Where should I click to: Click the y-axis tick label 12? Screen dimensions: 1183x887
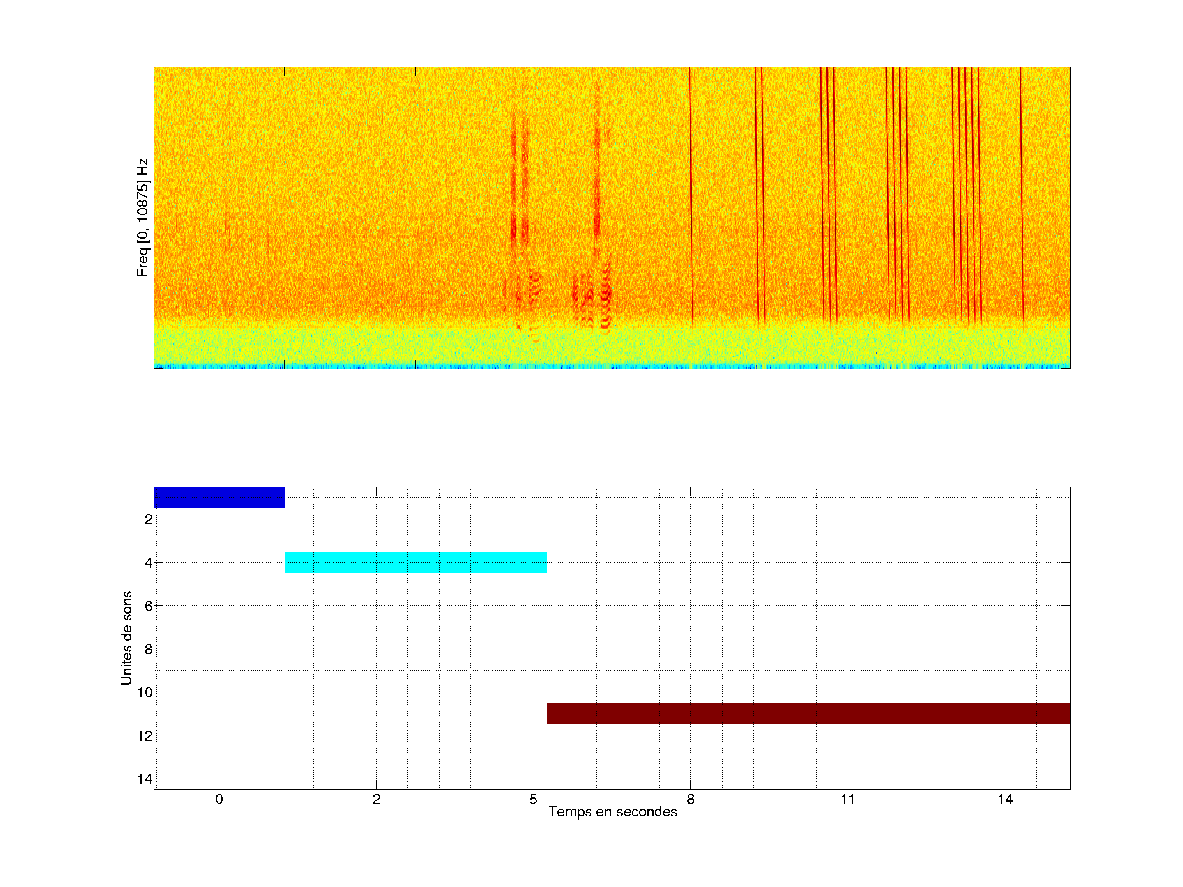(145, 736)
